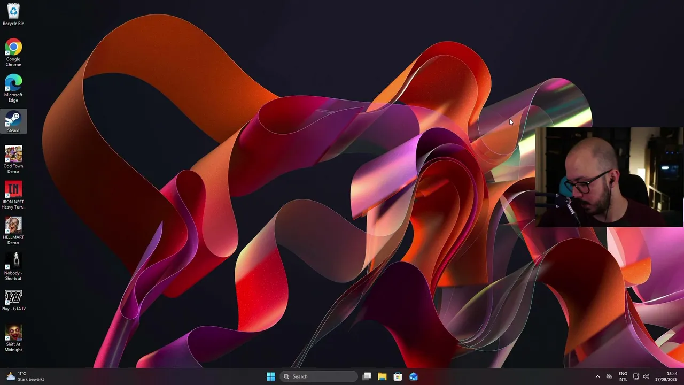Viewport: 684px width, 385px height.
Task: Open network settings from the system tray
Action: point(636,376)
